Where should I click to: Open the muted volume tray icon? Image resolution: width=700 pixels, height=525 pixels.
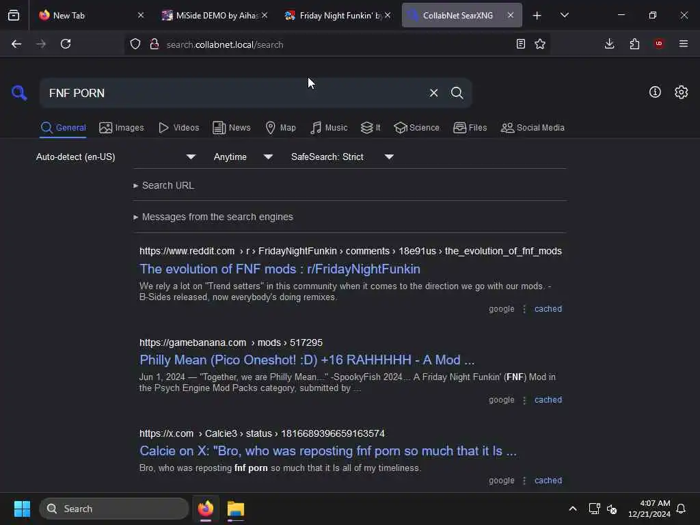tap(612, 509)
